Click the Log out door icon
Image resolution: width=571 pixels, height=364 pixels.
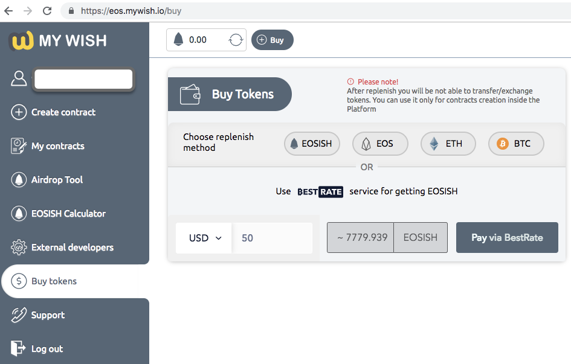click(18, 348)
